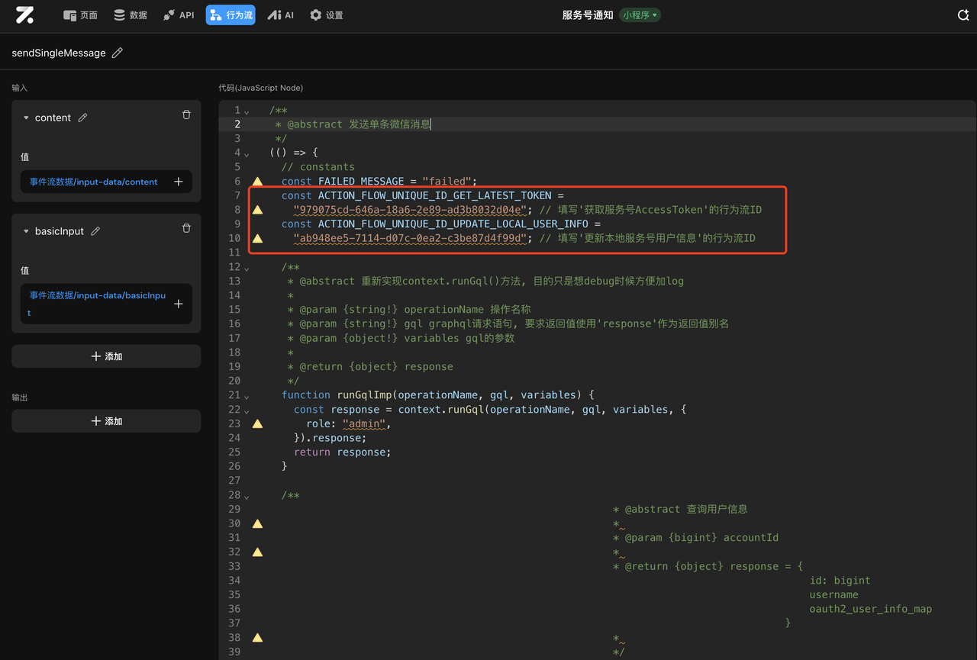
Task: Fold code at line 1
Action: [x=247, y=111]
